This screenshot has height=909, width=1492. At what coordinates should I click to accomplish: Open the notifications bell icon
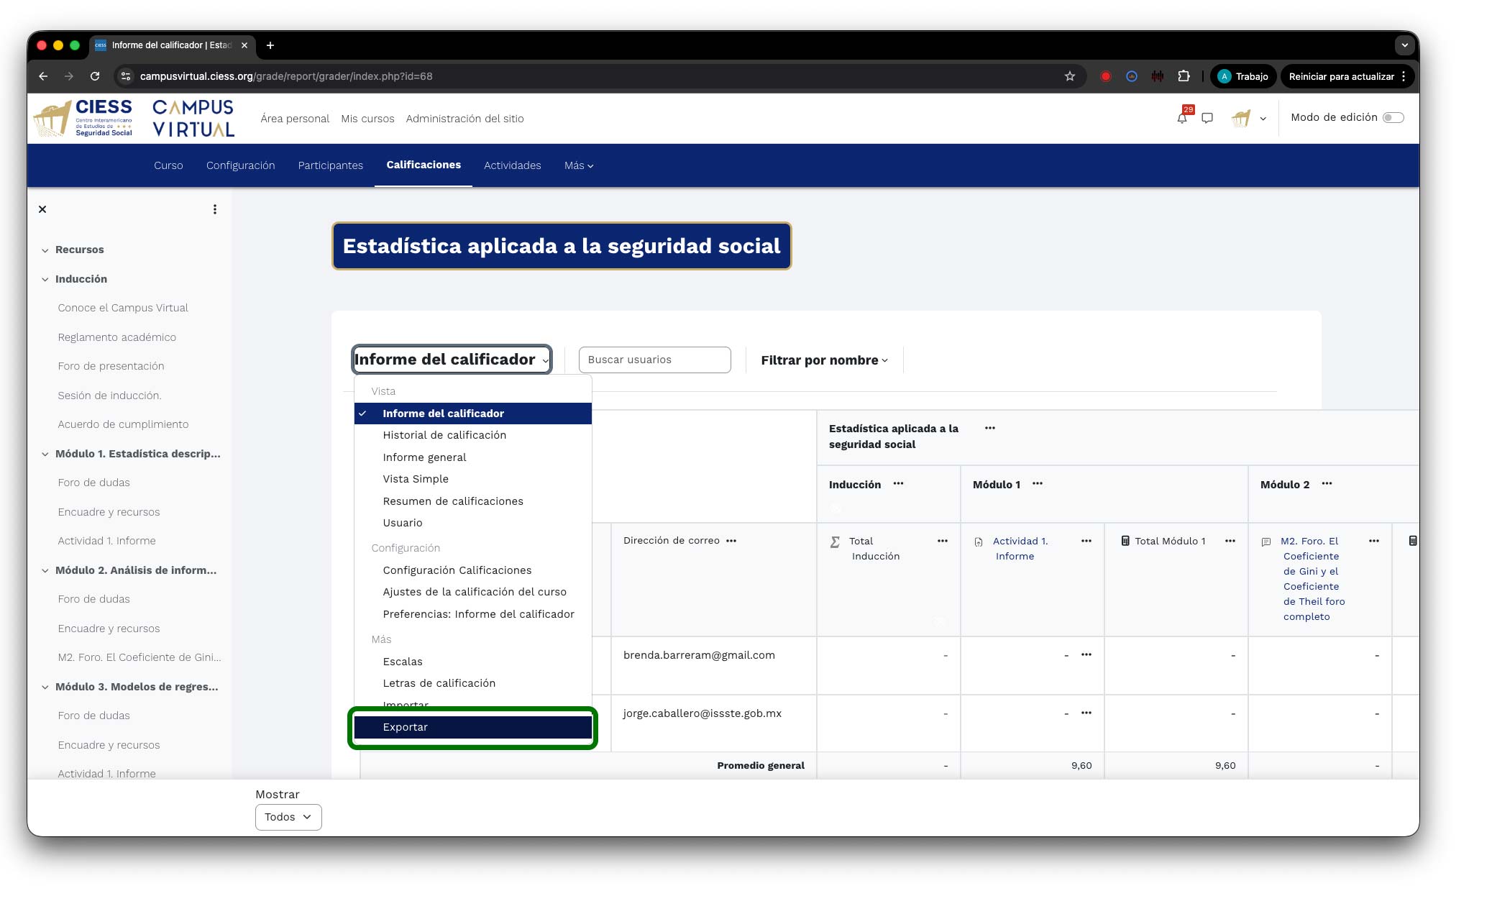pyautogui.click(x=1181, y=118)
